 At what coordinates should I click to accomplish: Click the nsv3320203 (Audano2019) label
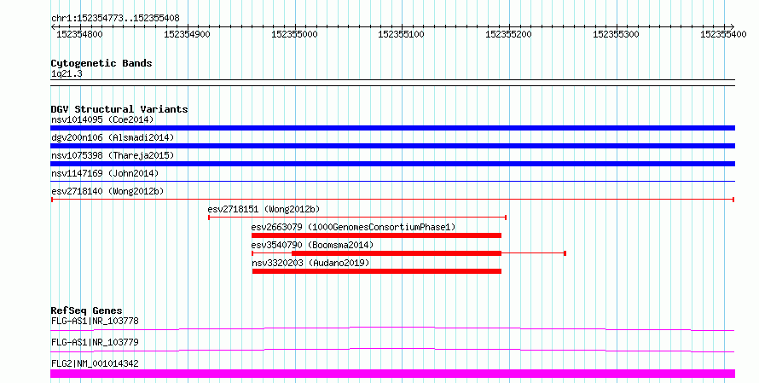pos(310,263)
